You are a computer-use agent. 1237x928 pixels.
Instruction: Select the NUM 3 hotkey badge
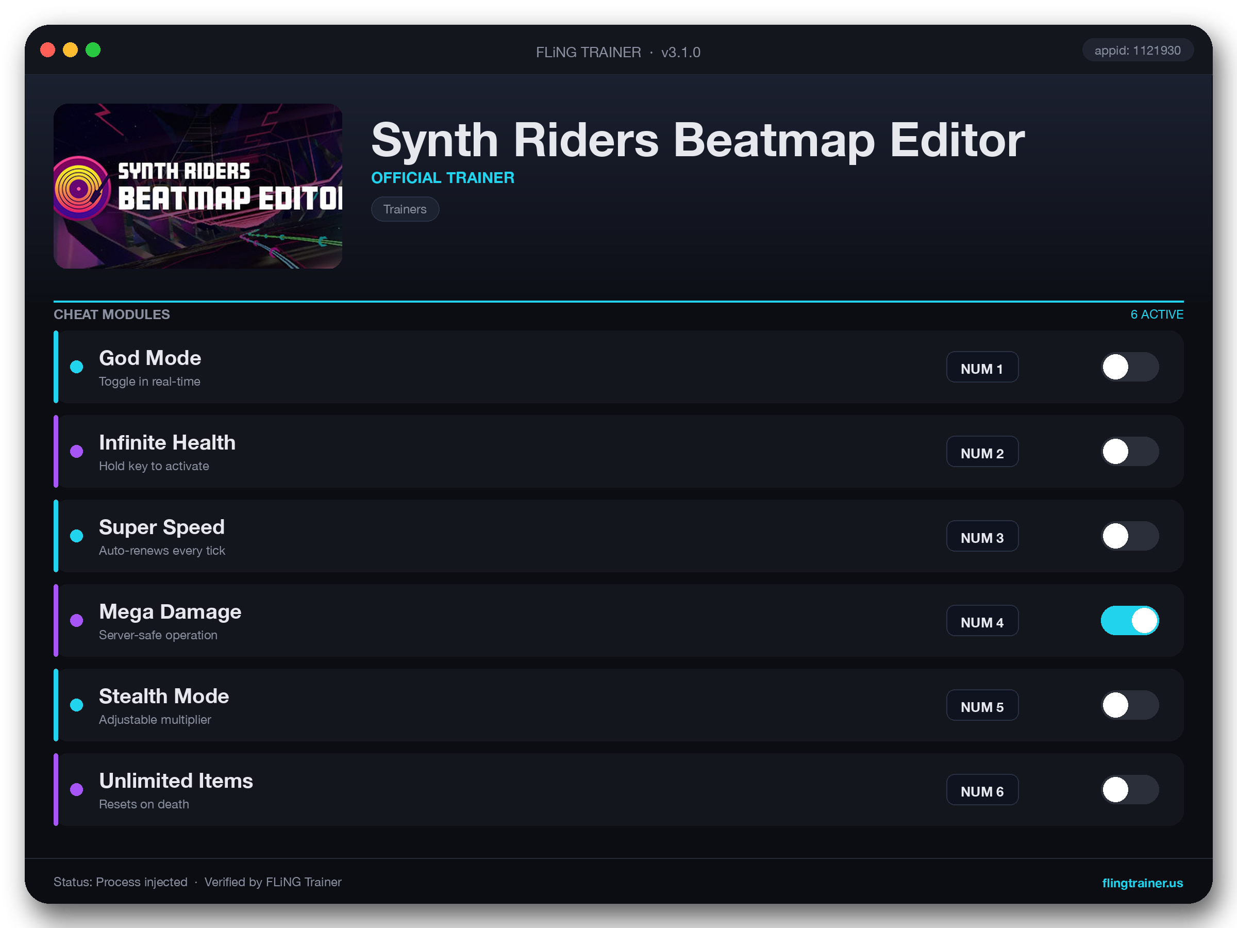pos(982,537)
